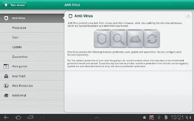The height and width of the screenshot is (121, 194).
Task: Open the Update submenu item
Action: (32, 47)
